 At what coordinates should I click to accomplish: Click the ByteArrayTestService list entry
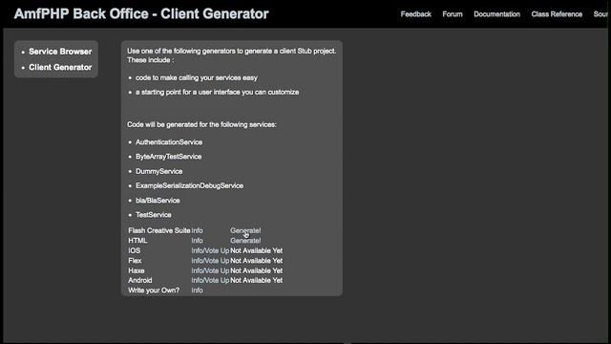[168, 157]
